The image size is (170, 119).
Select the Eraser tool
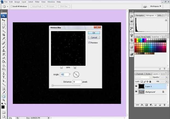[x=4, y=58]
